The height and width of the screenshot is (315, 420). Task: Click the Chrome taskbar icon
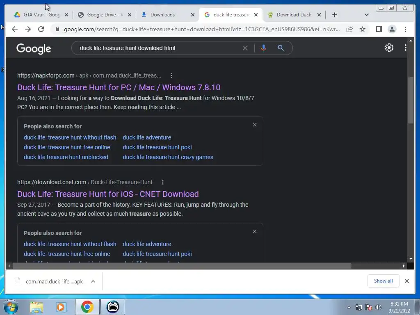tap(87, 307)
